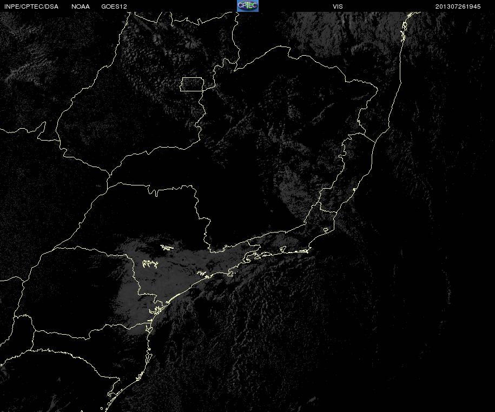Select the 201307261945 timestamp text
The image size is (495, 412).
(x=458, y=6)
